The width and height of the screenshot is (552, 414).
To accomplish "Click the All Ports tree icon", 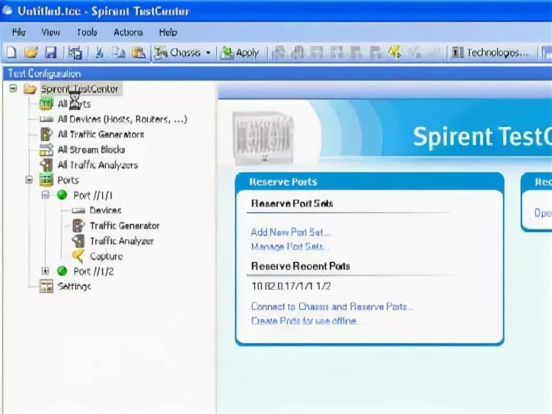I will pyautogui.click(x=46, y=104).
